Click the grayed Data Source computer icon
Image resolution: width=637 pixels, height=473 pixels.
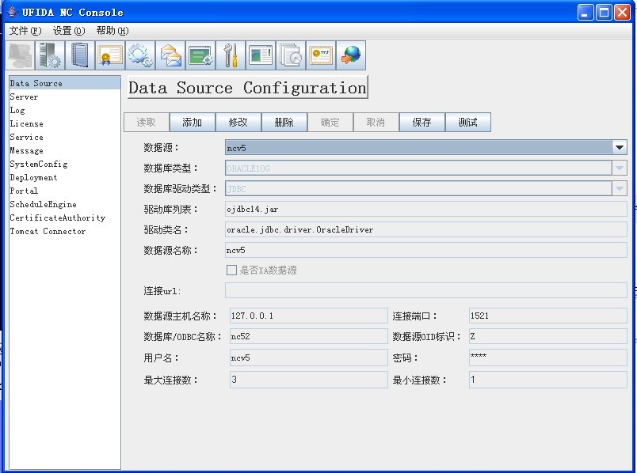pyautogui.click(x=20, y=55)
